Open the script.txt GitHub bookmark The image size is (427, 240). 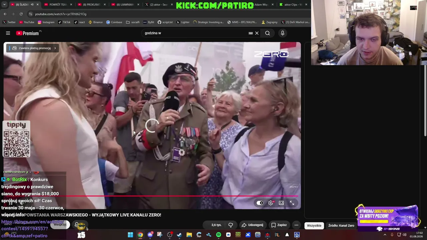pyautogui.click(x=165, y=22)
